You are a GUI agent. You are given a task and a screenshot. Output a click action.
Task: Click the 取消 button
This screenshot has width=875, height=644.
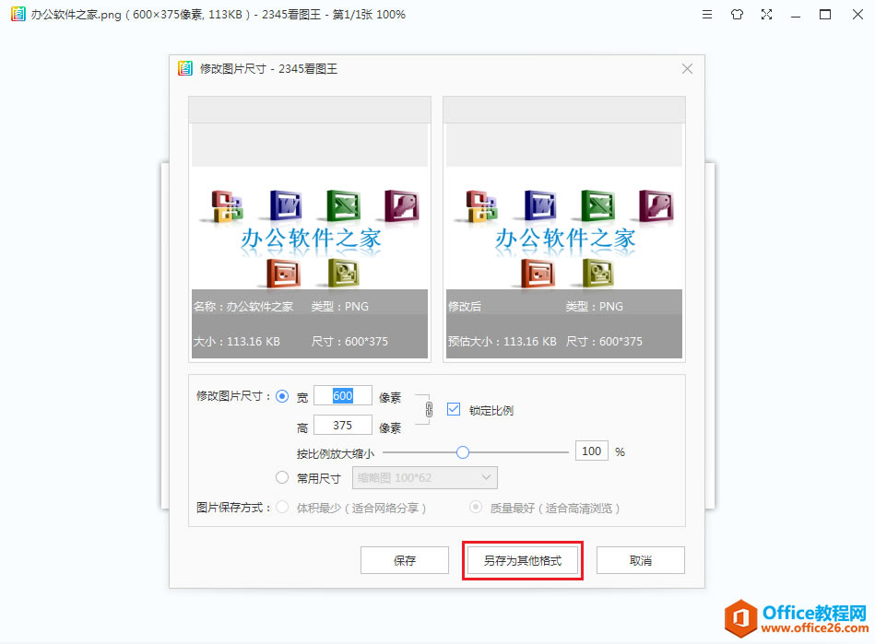click(641, 560)
